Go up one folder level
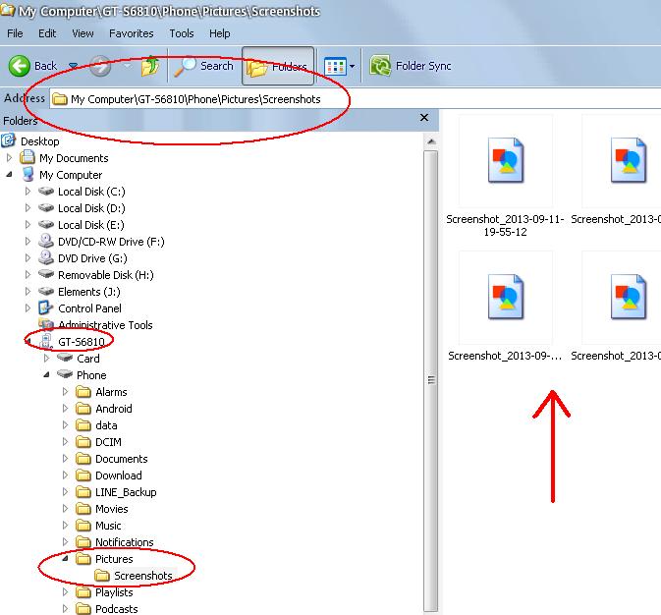661x615 pixels. (x=150, y=66)
